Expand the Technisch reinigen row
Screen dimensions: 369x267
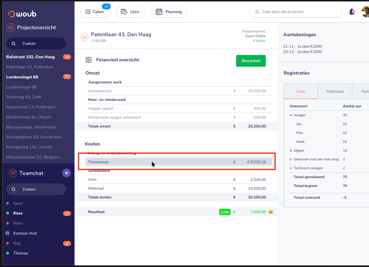click(291, 168)
